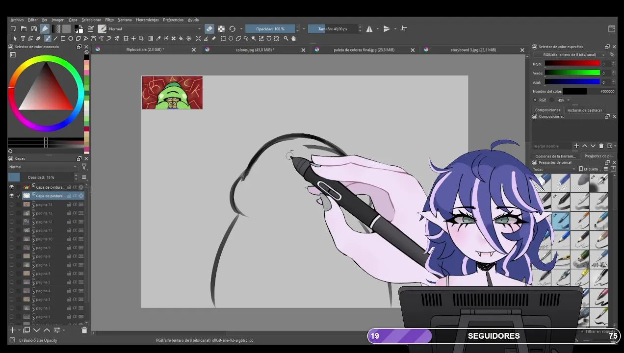The image size is (624, 353).
Task: Select the RGB radio button
Action: 535,100
